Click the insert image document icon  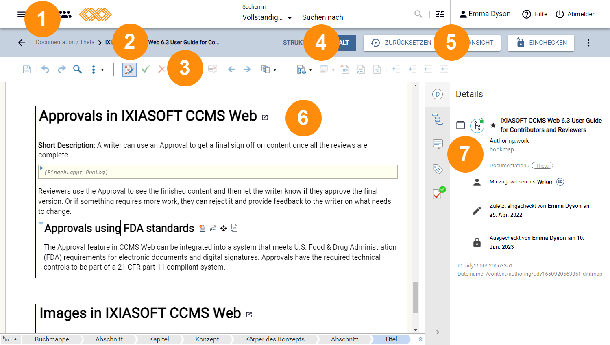click(361, 69)
